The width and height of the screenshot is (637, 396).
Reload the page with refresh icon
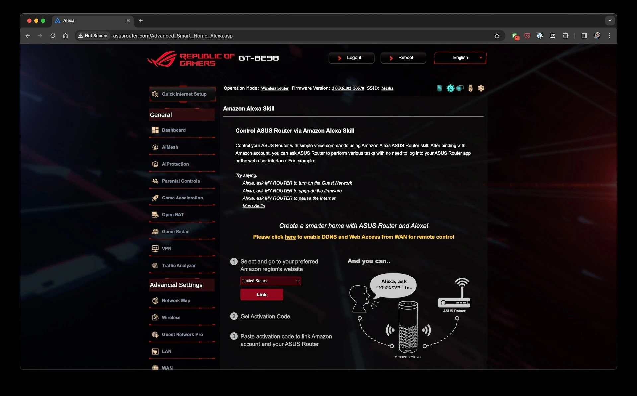click(x=53, y=36)
